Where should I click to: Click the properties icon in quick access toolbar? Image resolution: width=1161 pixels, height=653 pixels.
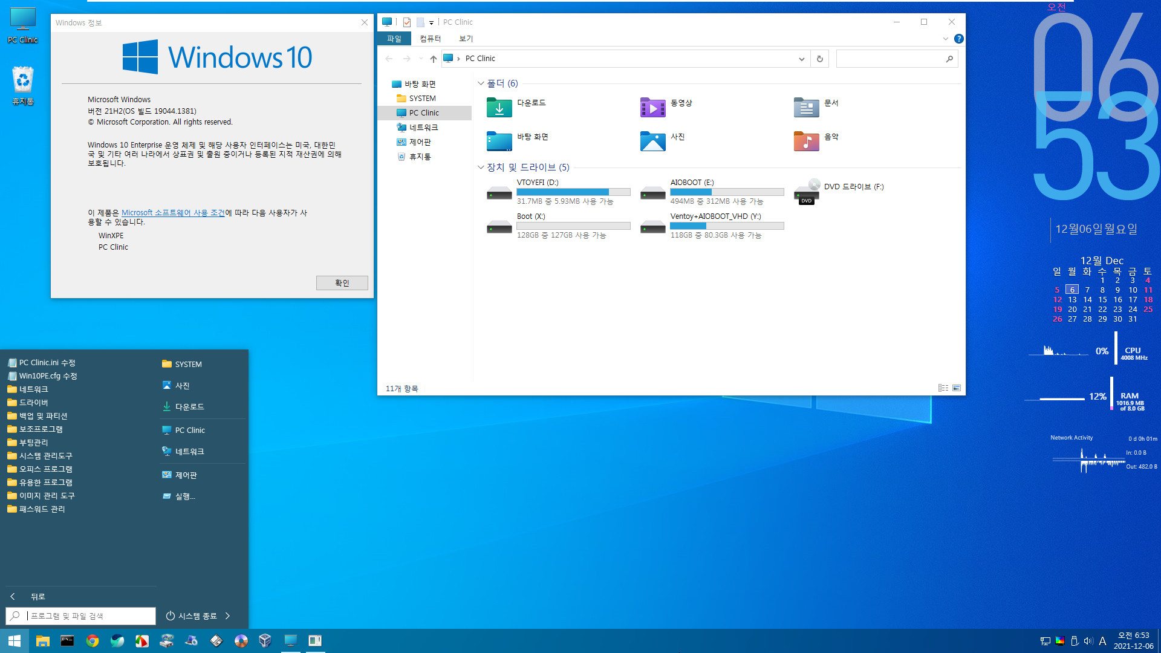pyautogui.click(x=407, y=22)
